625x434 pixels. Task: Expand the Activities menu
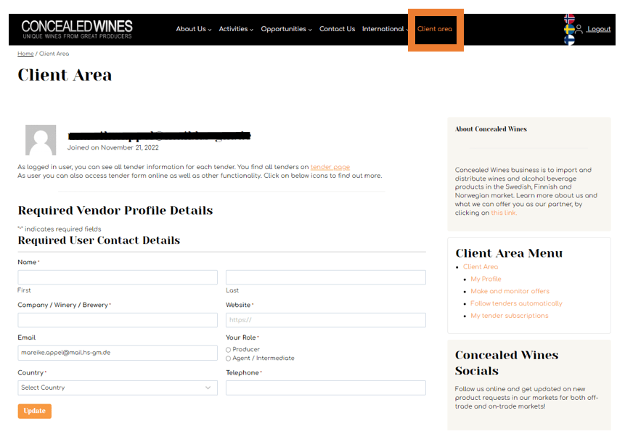click(x=236, y=29)
